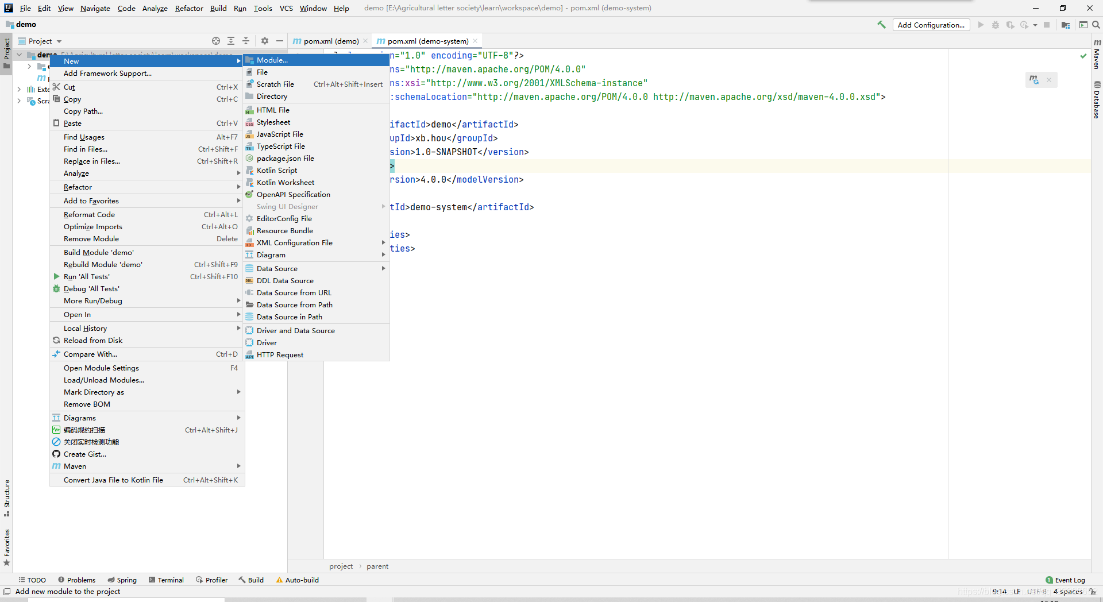
Task: Click the Search Everywhere magnifier icon
Action: [x=1096, y=25]
